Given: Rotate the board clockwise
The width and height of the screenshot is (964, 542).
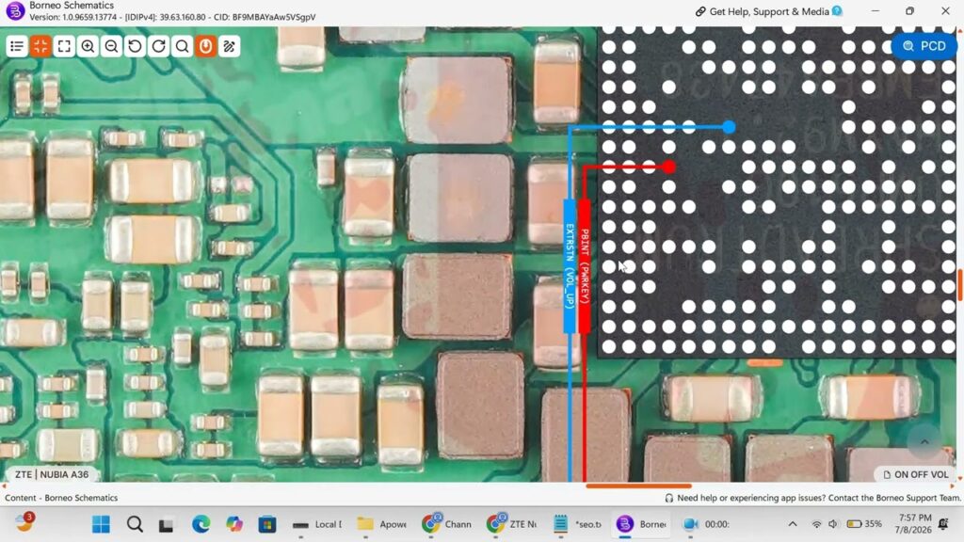Looking at the screenshot, I should [158, 46].
